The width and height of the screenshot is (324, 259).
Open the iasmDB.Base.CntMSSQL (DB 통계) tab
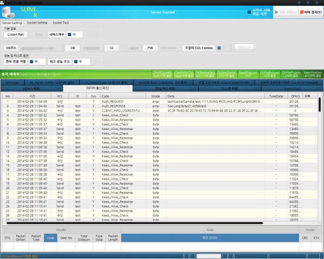pyautogui.click(x=163, y=83)
